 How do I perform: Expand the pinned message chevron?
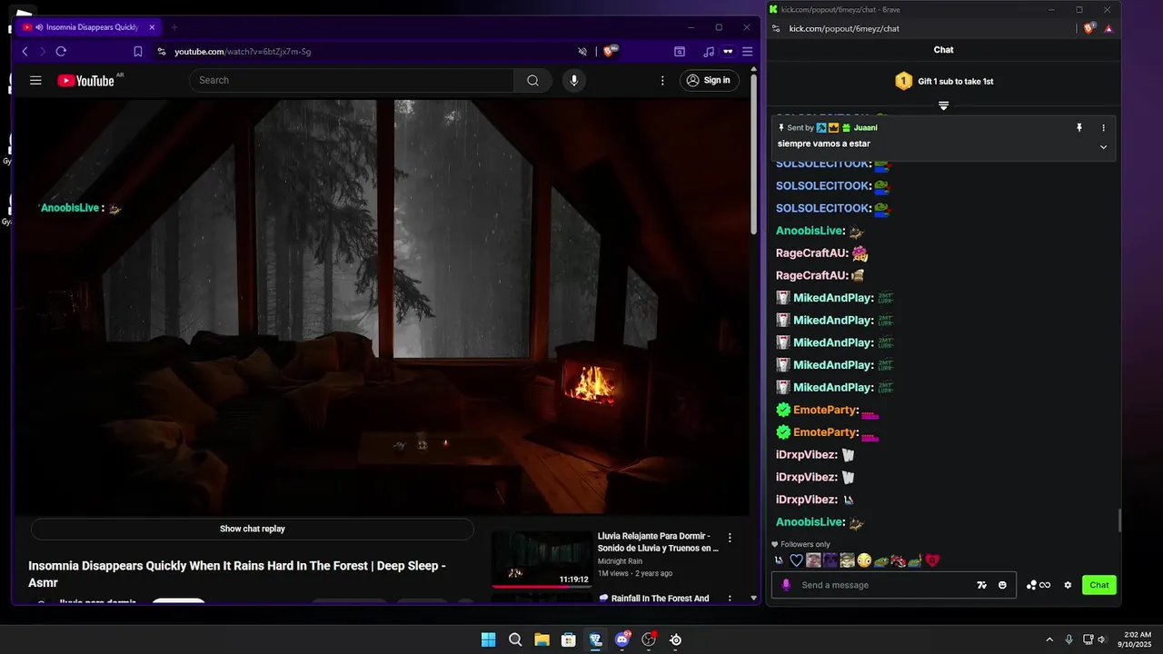(x=1104, y=147)
